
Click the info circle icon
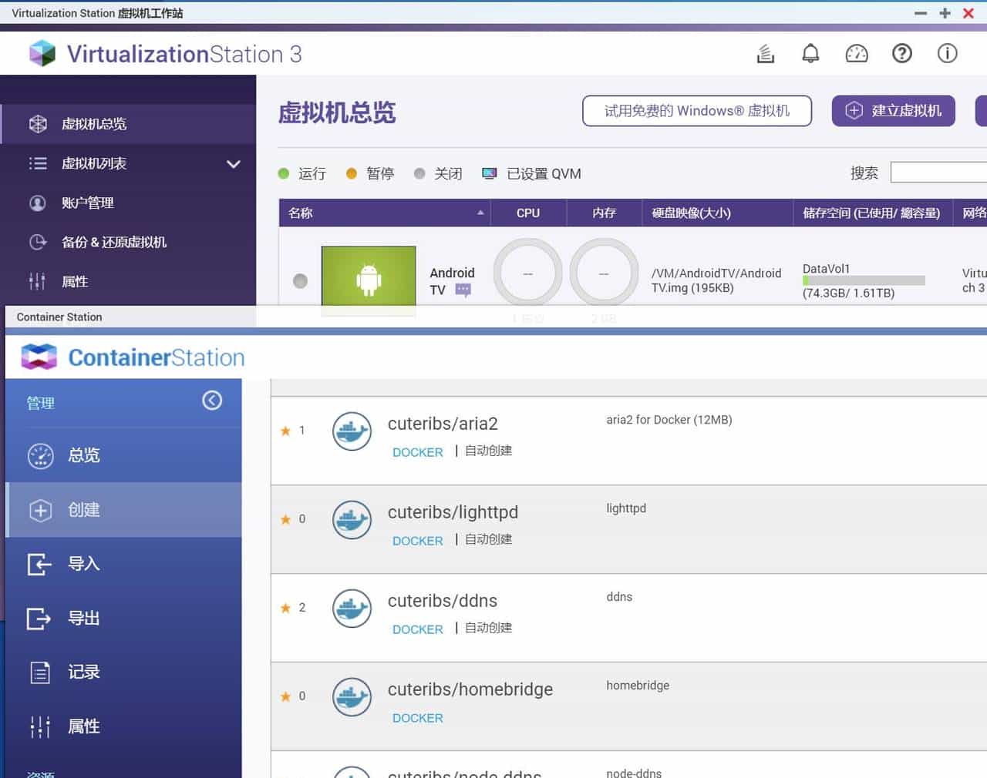(x=947, y=53)
